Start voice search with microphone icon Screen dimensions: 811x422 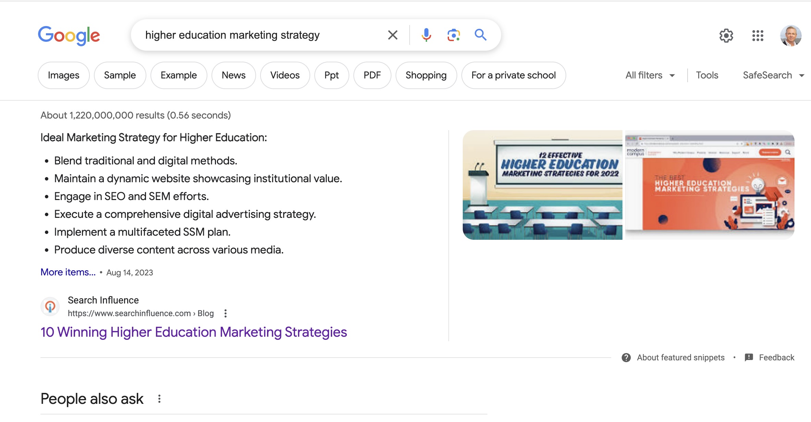click(x=426, y=35)
